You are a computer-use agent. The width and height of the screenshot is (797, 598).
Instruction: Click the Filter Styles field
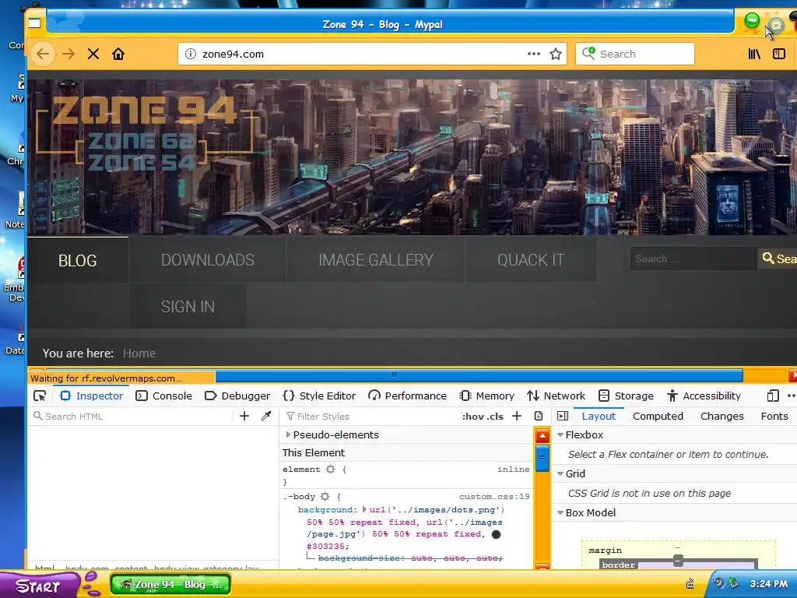[x=371, y=416]
